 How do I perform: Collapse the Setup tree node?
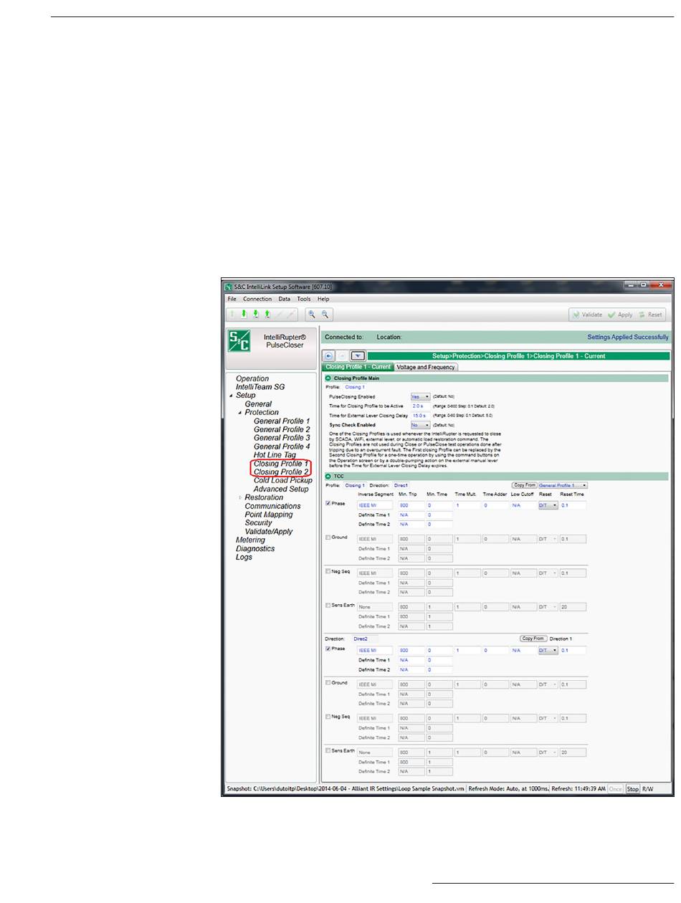[x=231, y=396]
